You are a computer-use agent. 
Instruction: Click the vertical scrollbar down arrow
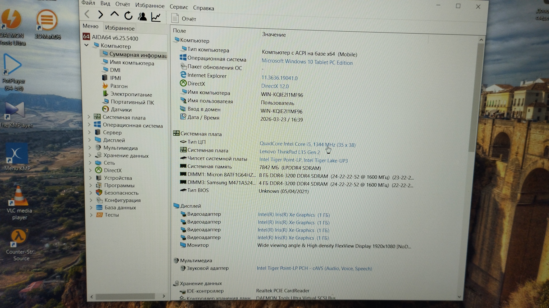tap(459, 297)
